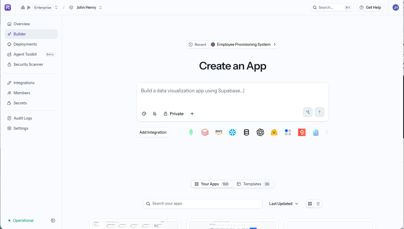404x229 pixels.
Task: Click the Recent clock label
Action: [197, 44]
